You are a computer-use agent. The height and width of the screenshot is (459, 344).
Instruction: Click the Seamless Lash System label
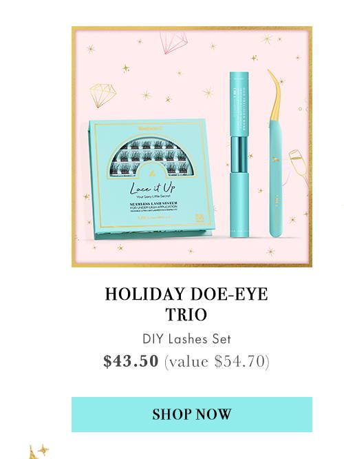point(153,203)
